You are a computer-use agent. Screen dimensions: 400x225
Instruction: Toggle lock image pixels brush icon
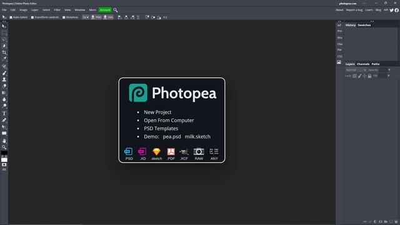(360, 76)
